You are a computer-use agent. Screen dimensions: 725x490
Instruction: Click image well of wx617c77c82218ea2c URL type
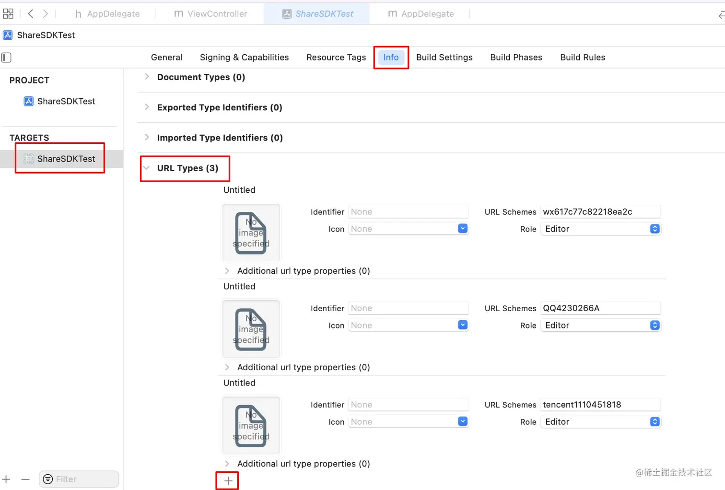point(251,233)
